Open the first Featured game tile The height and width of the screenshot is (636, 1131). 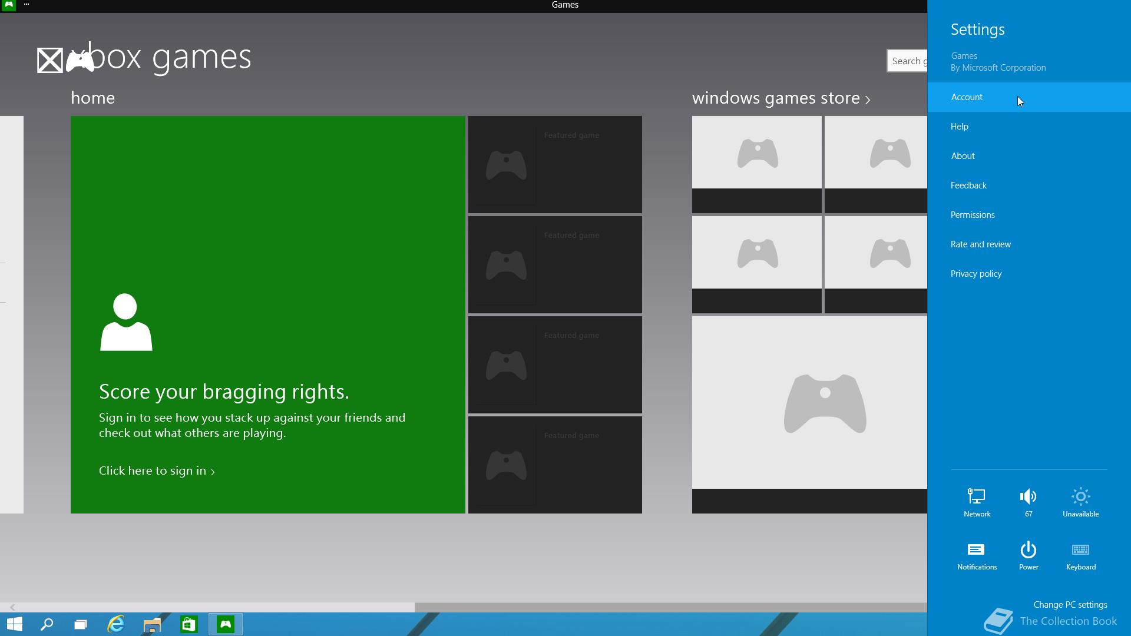[555, 164]
